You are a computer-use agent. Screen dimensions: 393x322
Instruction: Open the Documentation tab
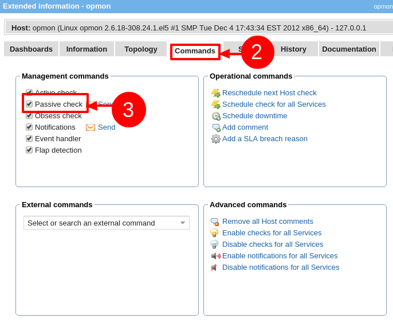coord(349,49)
